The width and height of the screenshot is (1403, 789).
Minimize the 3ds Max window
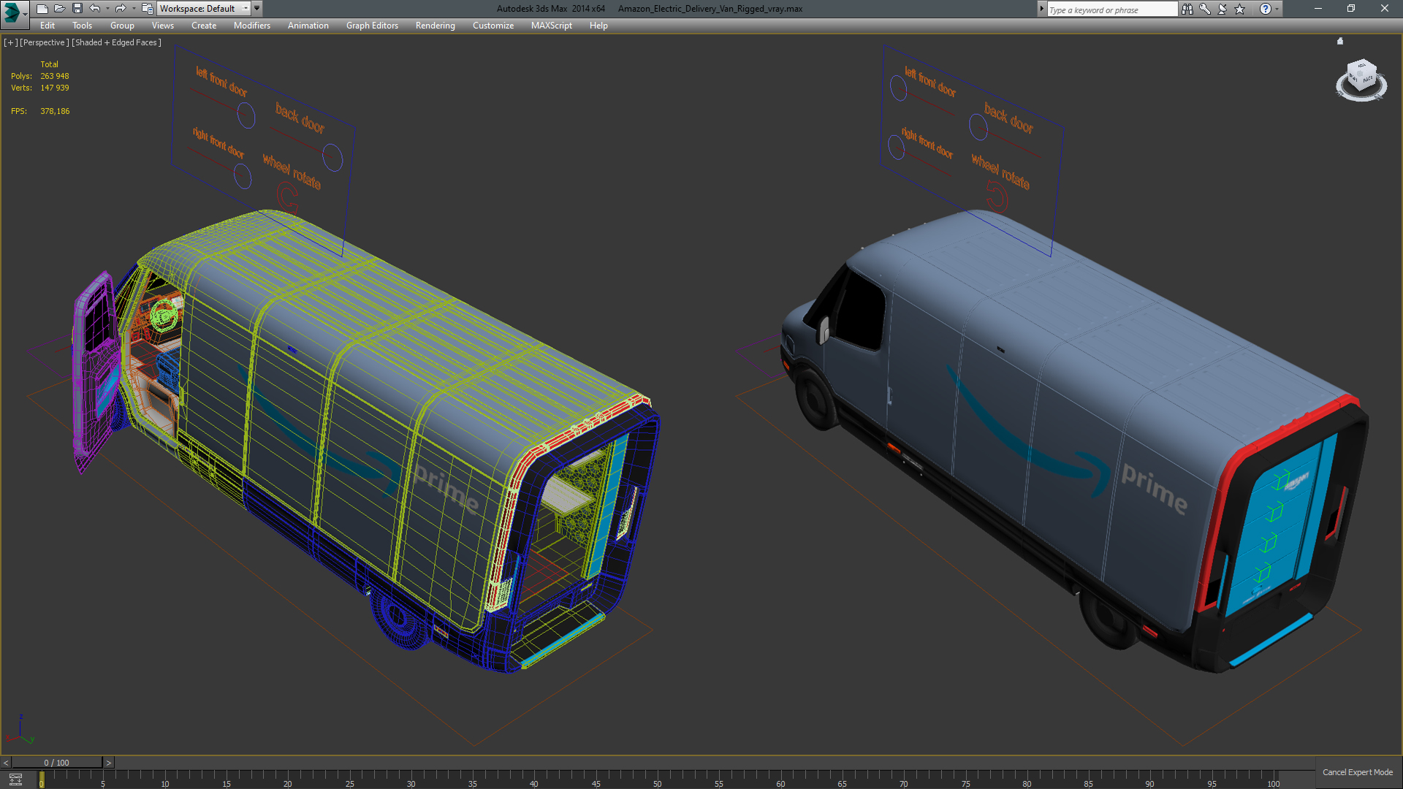[x=1318, y=9]
